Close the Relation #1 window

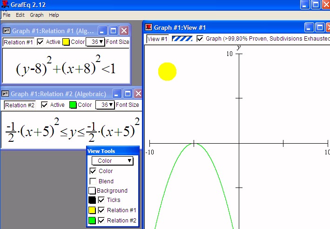[x=124, y=31]
